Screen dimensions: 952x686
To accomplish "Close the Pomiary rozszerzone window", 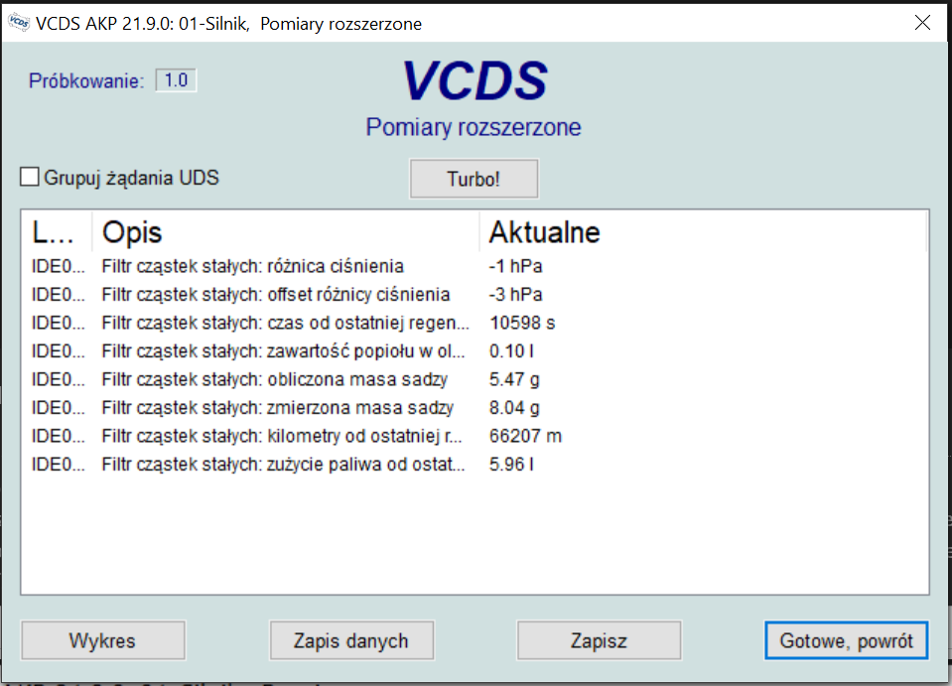I will click(922, 23).
